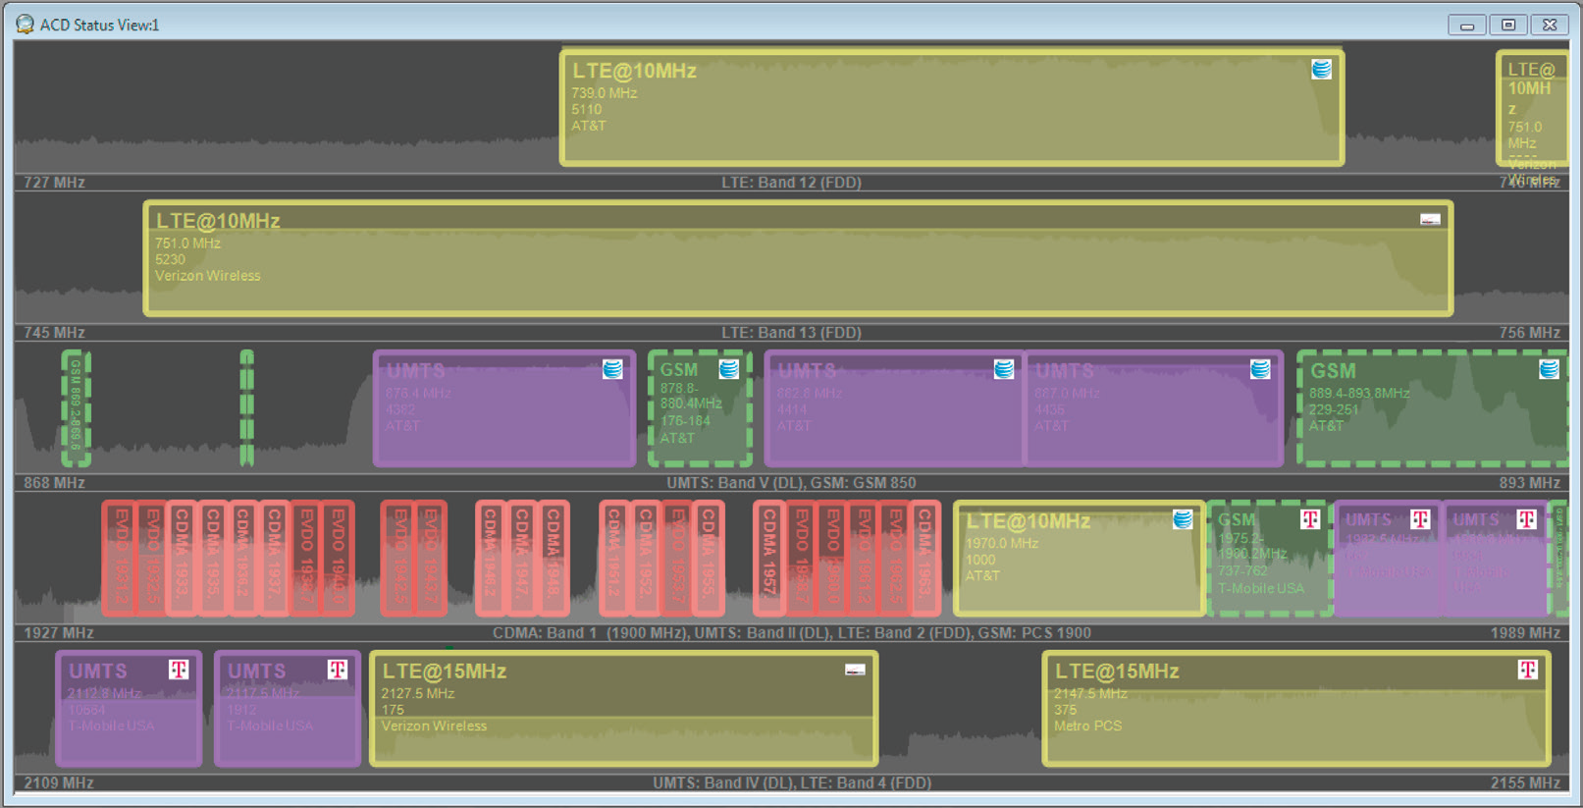Click T-Mobile logo on UMTS block beside GSM 737-762
1583x808 pixels.
(1420, 519)
